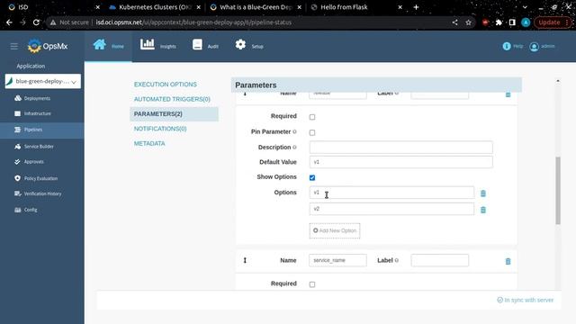Screen dimensions: 576x324
Task: Toggle the Pin Parameter checkbox
Action: [312, 132]
